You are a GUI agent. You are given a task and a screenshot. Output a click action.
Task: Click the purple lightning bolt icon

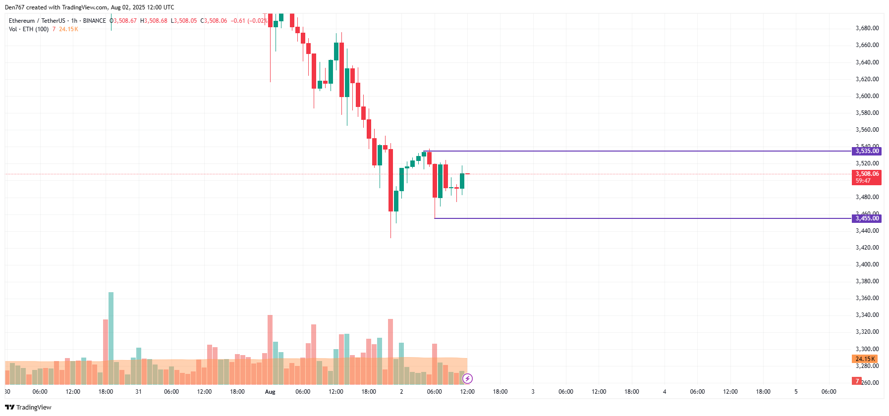[467, 379]
